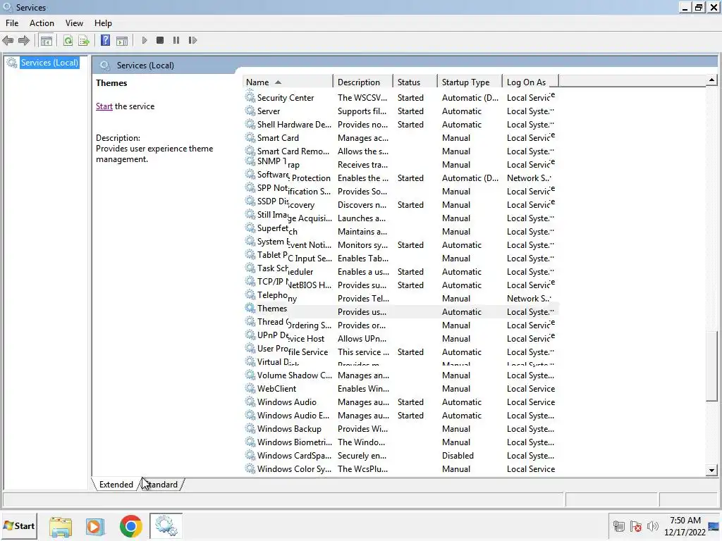Sort by Startup Type column header
Image resolution: width=722 pixels, height=541 pixels.
469,82
